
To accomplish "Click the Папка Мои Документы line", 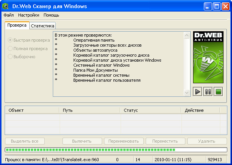I will (96, 70).
